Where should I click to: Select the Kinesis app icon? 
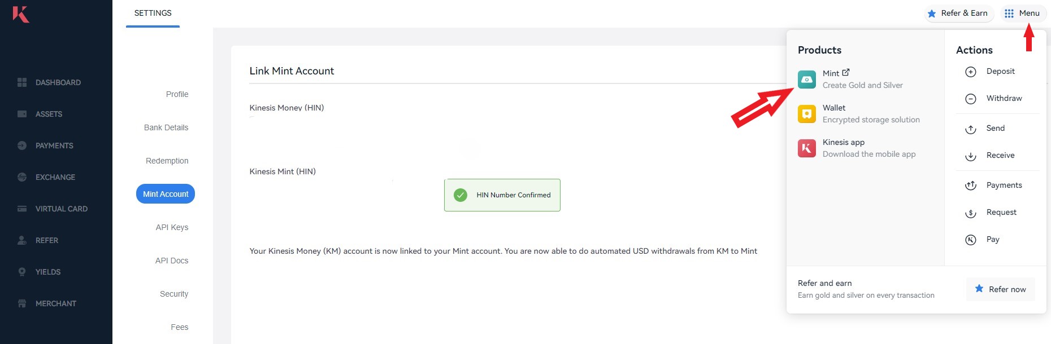pos(807,148)
